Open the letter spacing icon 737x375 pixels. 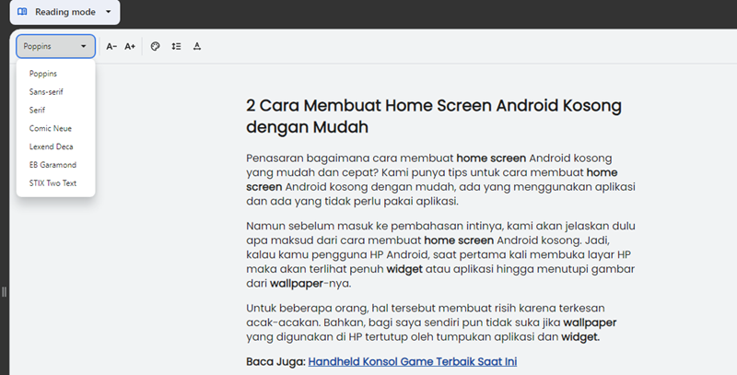point(197,46)
